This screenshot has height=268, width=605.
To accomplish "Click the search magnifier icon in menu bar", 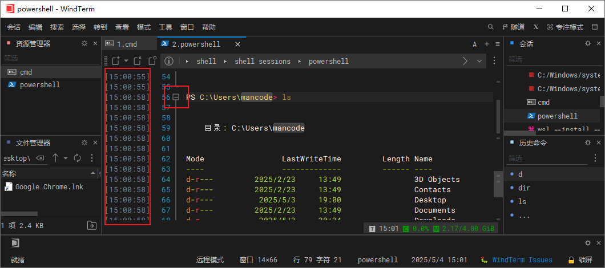I will coord(491,27).
